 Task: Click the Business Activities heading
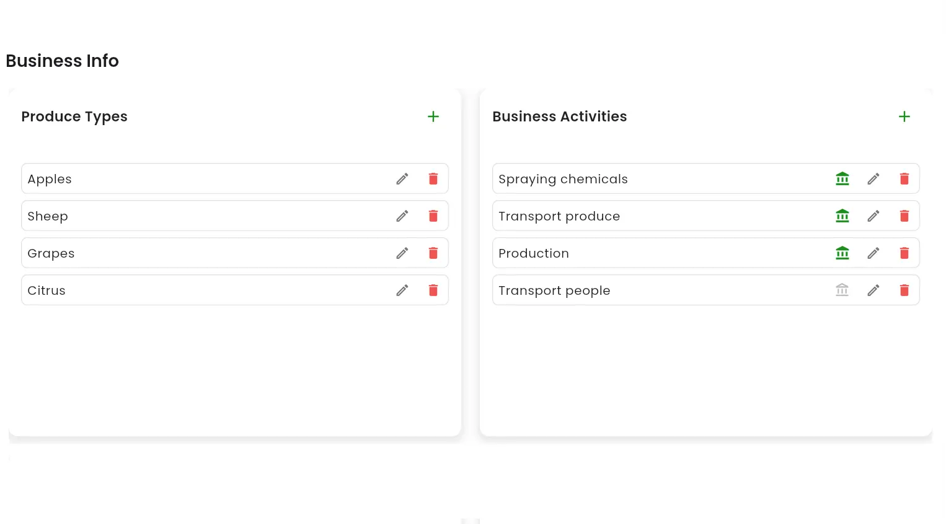(x=560, y=116)
